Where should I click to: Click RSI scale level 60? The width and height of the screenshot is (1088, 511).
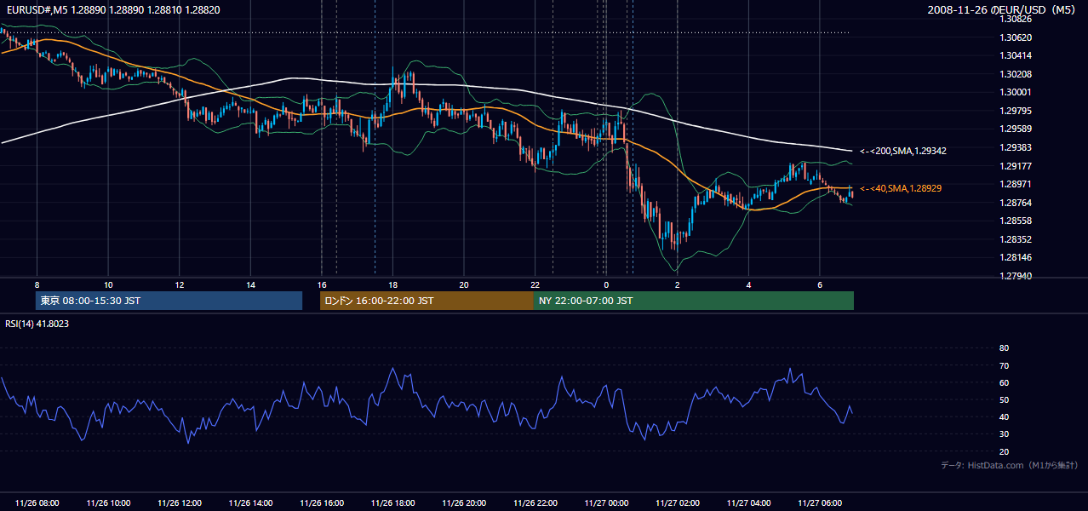coord(1004,382)
